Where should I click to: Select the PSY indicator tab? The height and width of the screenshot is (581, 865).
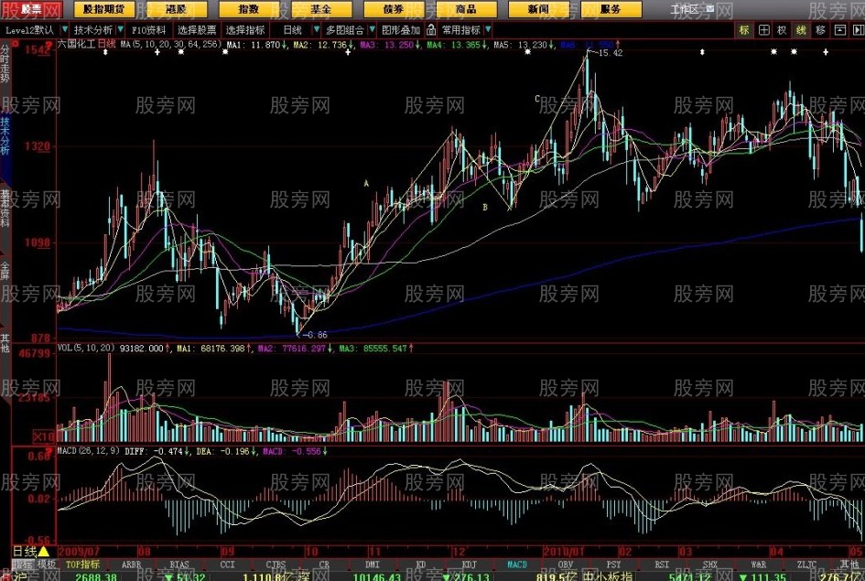(613, 565)
